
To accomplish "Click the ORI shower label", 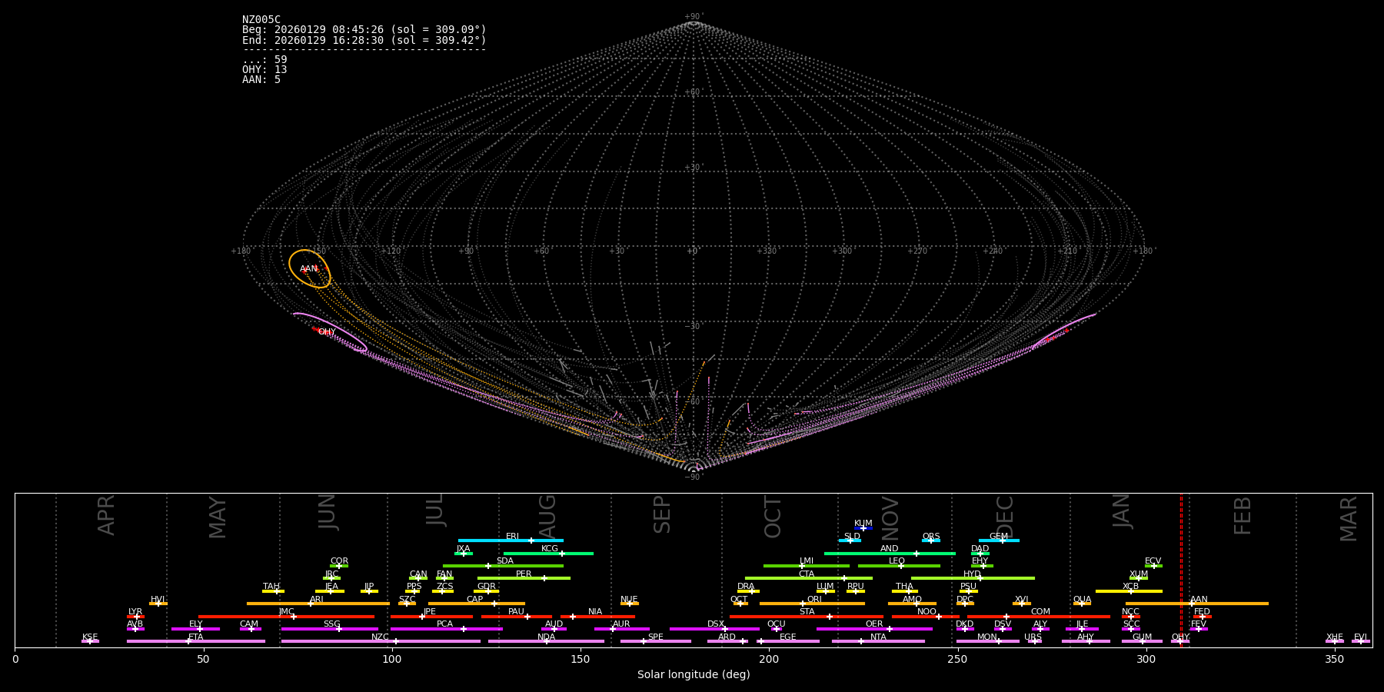I will click(x=814, y=600).
